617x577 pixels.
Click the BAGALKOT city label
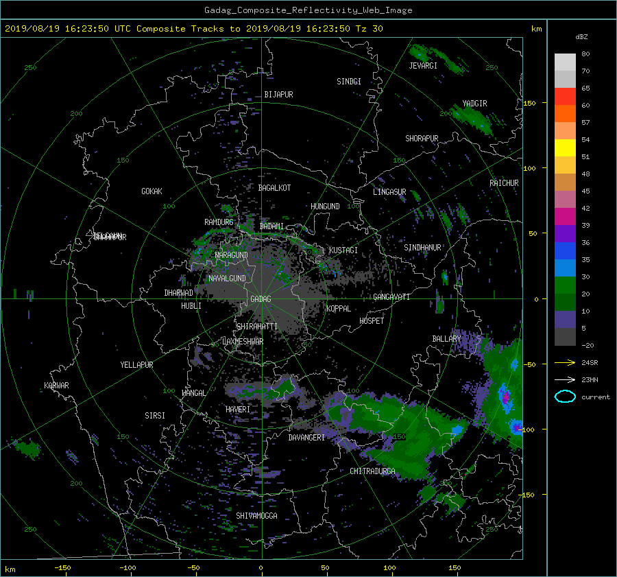click(274, 188)
